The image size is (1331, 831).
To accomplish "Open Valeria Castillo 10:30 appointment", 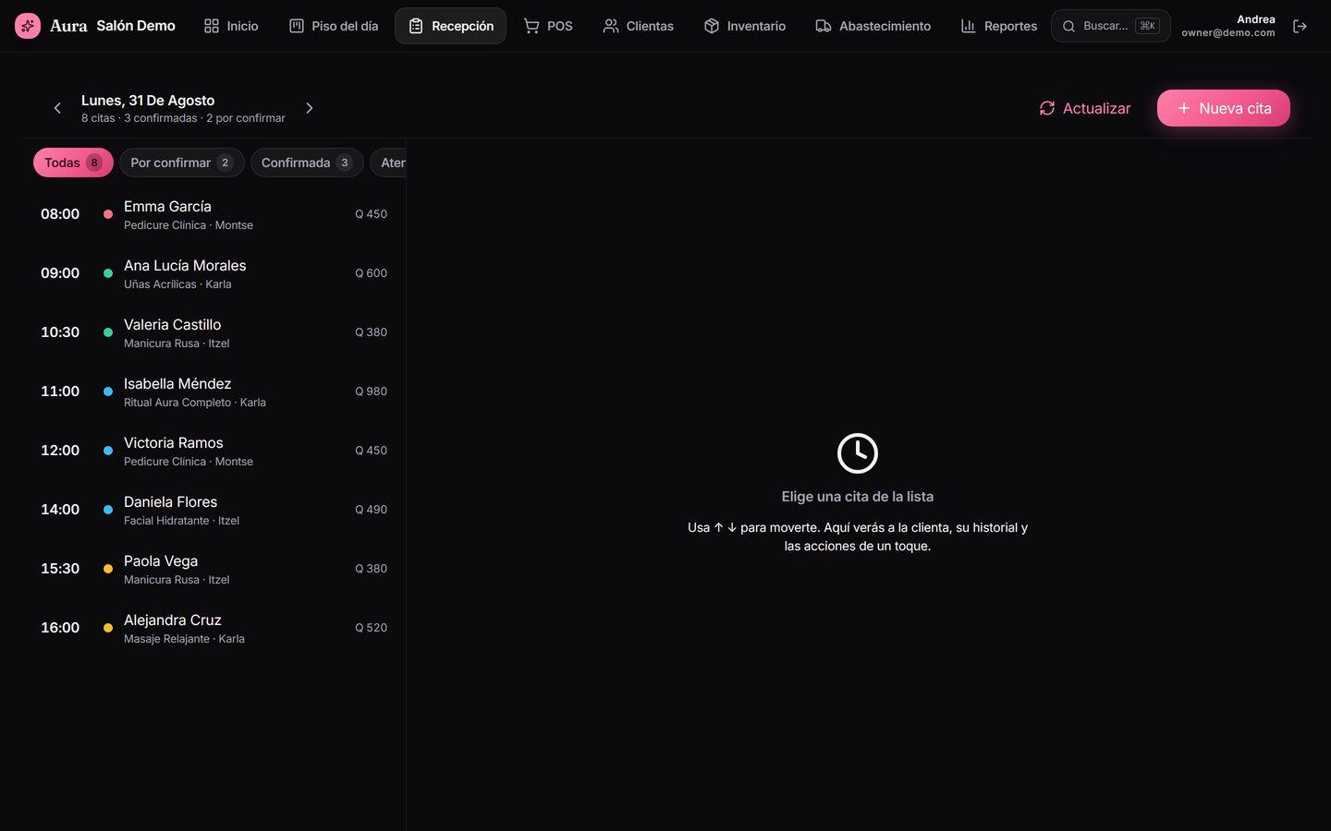I will tap(214, 332).
